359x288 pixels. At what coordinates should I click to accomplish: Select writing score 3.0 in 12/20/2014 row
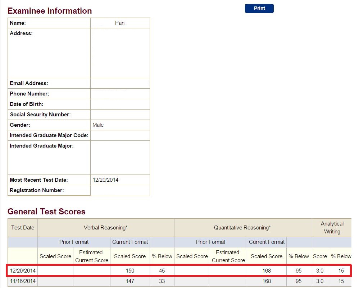click(x=320, y=271)
